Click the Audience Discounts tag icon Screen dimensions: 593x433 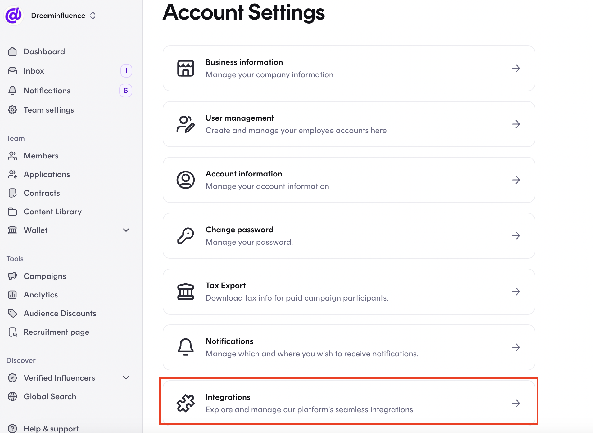(x=12, y=313)
